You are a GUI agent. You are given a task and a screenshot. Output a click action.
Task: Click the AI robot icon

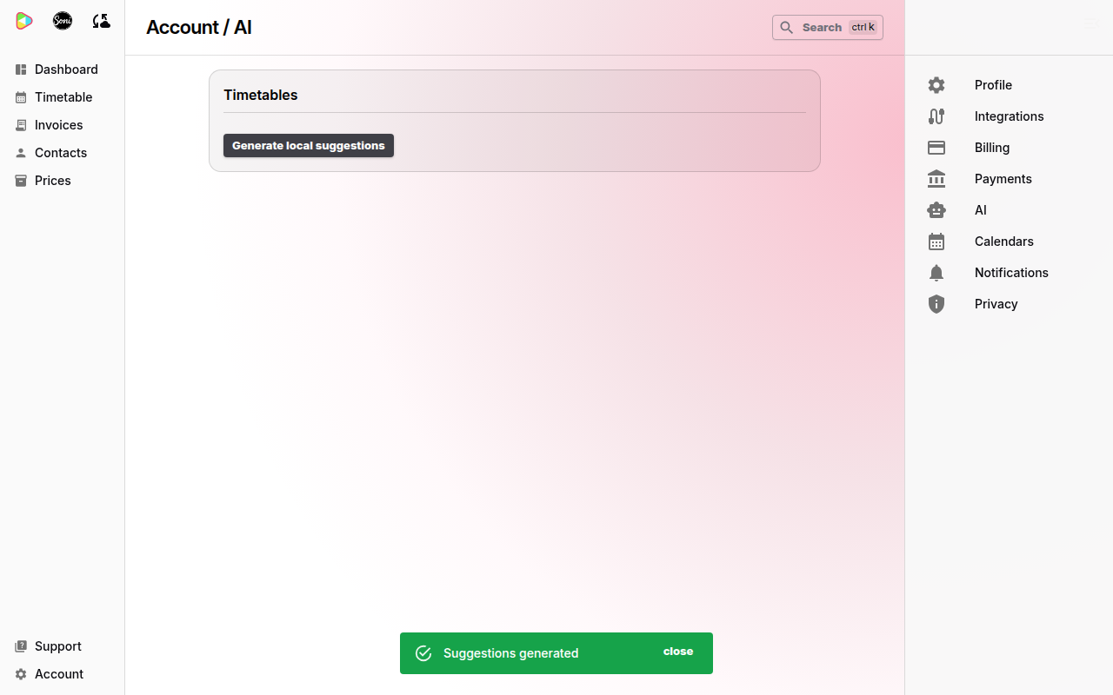tap(936, 210)
